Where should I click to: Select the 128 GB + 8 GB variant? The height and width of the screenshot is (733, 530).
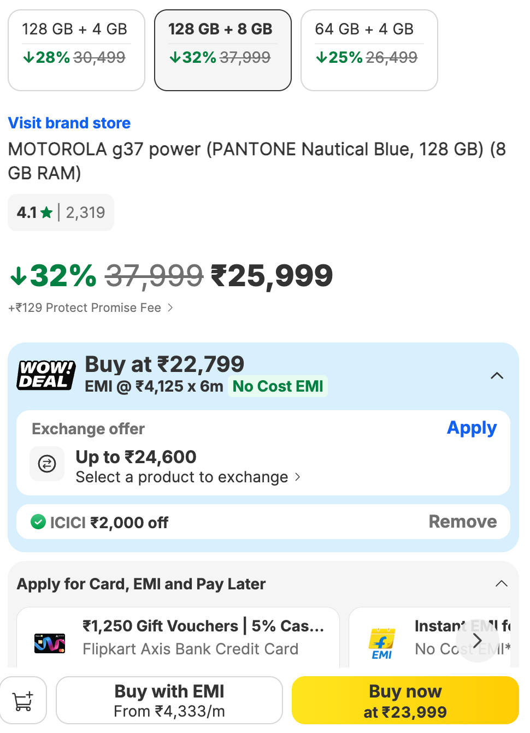[223, 50]
